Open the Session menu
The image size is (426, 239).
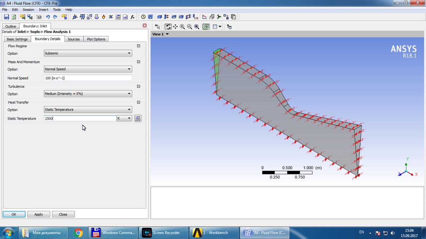[x=28, y=10]
